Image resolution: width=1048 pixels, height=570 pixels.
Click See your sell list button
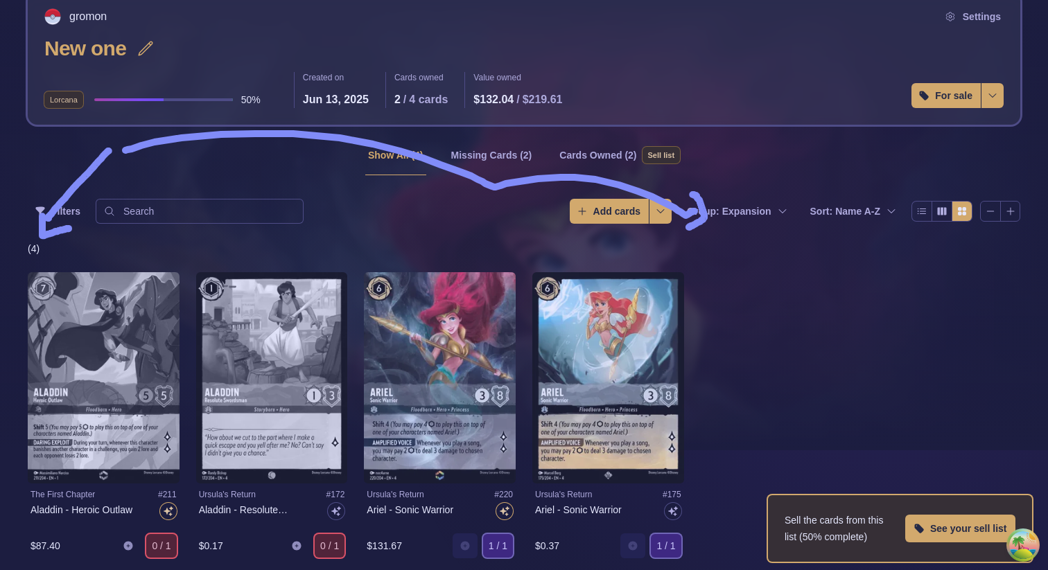[960, 528]
